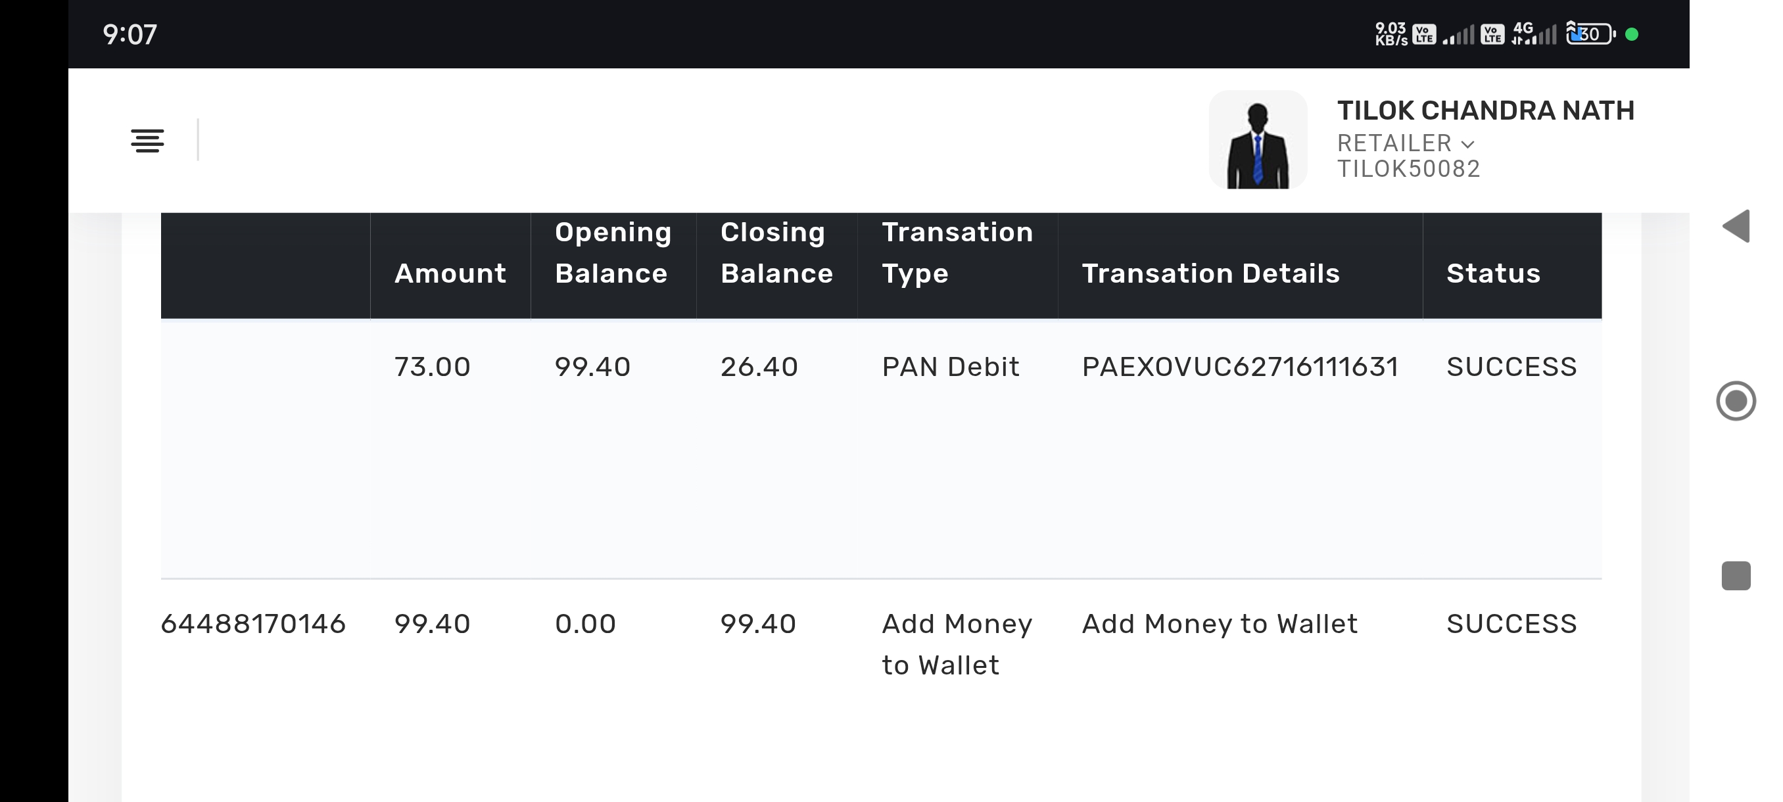Click the PAN Debit transaction type cell

click(x=950, y=367)
